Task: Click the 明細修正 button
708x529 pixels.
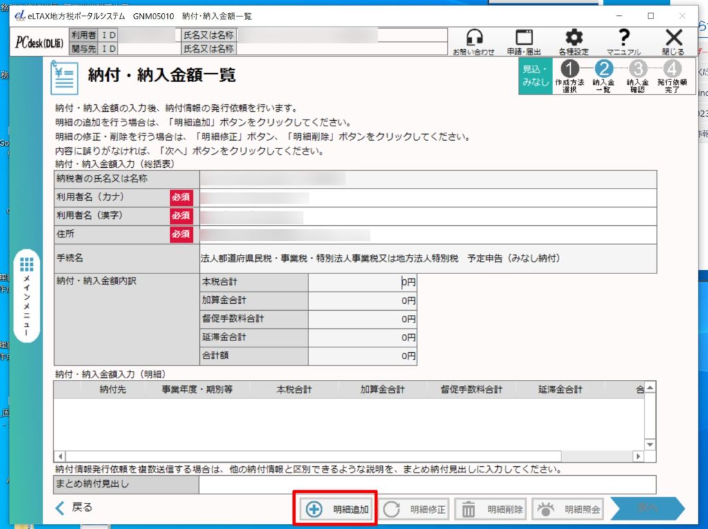Action: pyautogui.click(x=415, y=510)
